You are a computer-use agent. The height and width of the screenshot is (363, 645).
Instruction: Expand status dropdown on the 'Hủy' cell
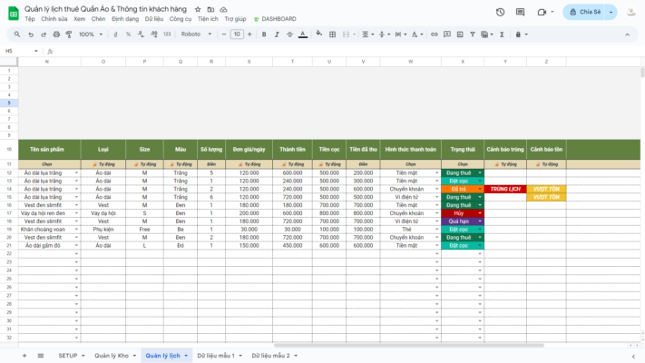[480, 213]
